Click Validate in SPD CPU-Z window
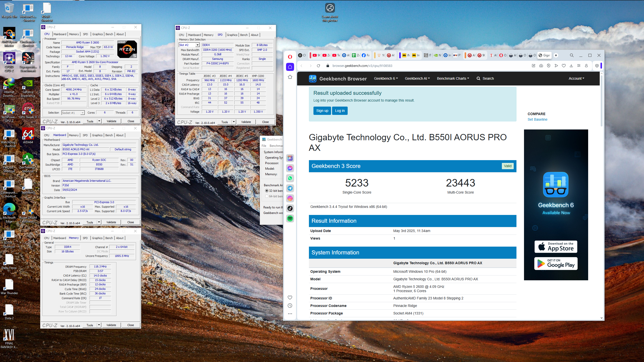 [246, 122]
